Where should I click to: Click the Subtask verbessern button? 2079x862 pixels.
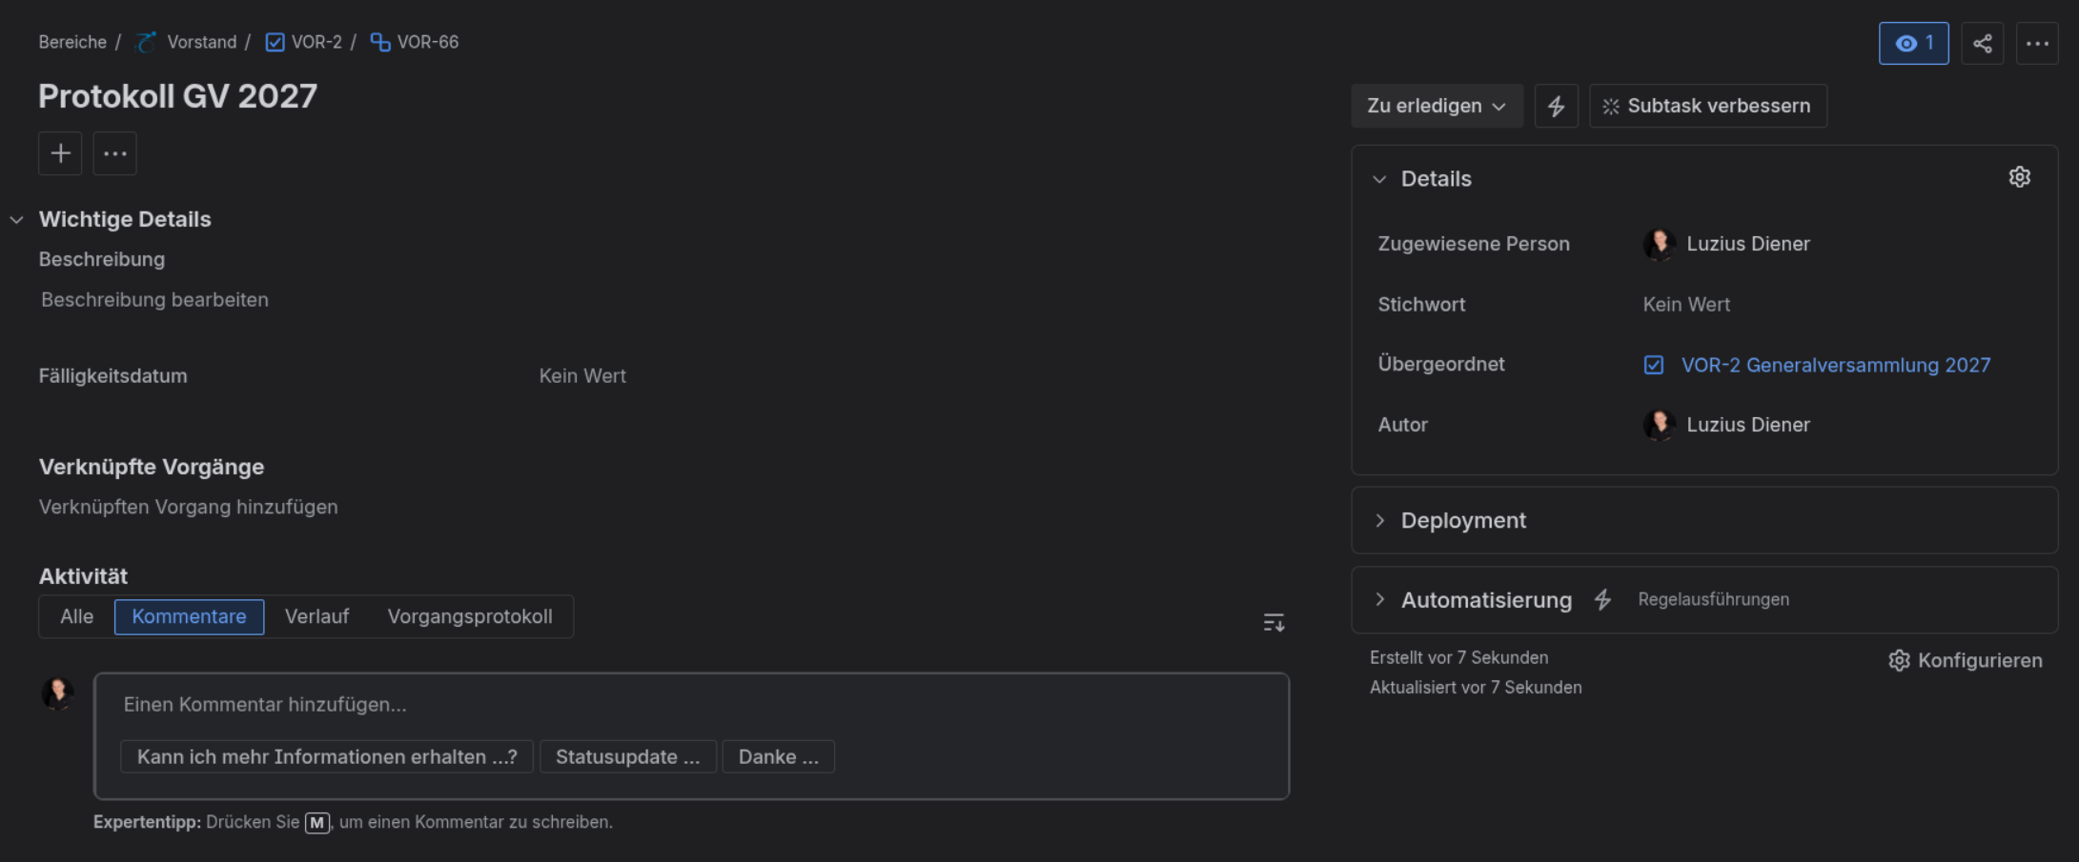click(x=1707, y=106)
